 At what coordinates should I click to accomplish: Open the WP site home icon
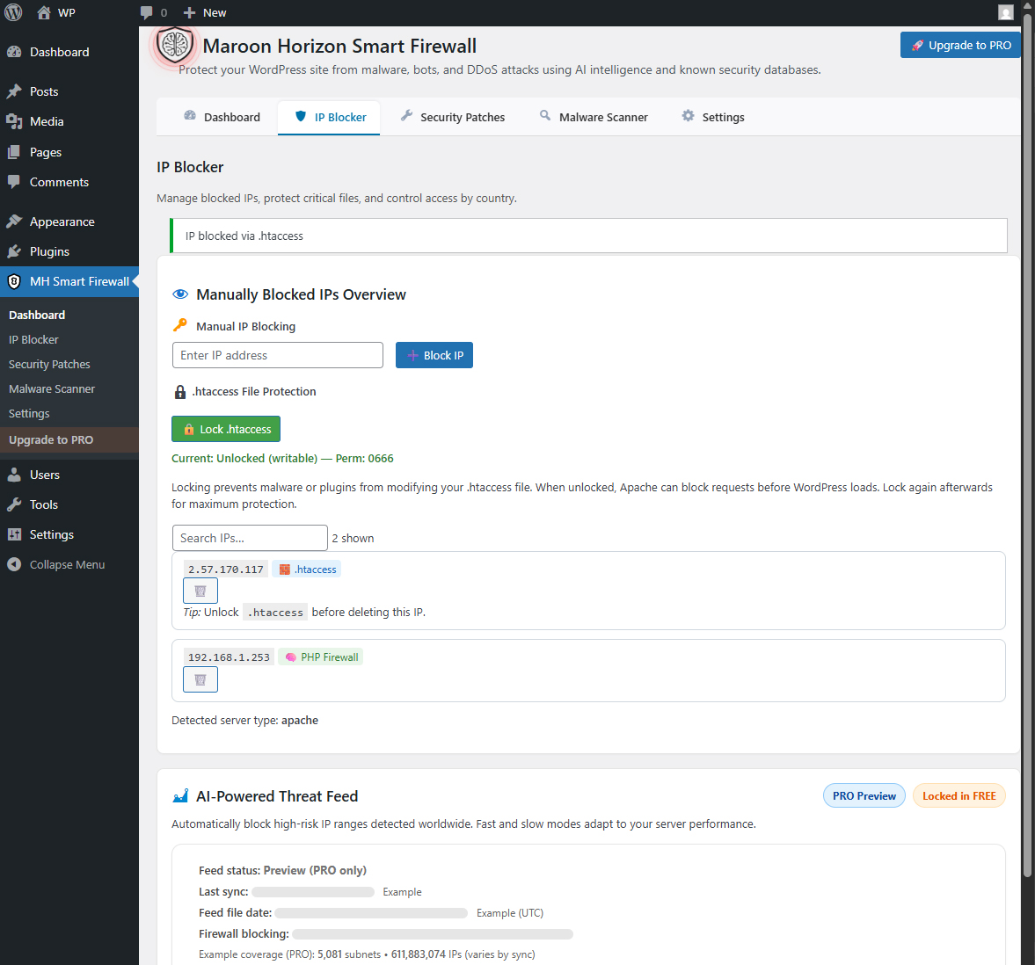44,12
